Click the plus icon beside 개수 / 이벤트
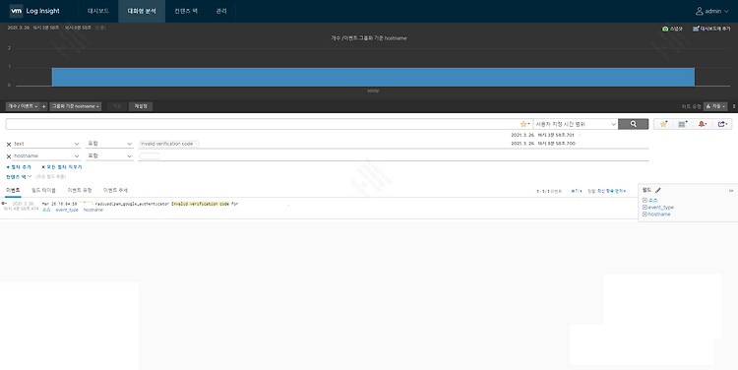 coord(43,106)
